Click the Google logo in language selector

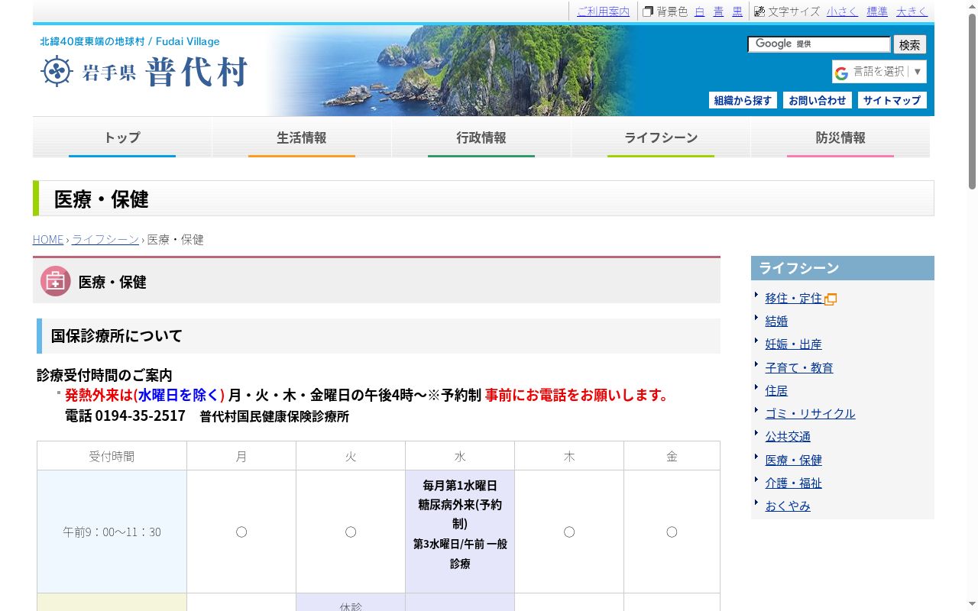coord(841,73)
